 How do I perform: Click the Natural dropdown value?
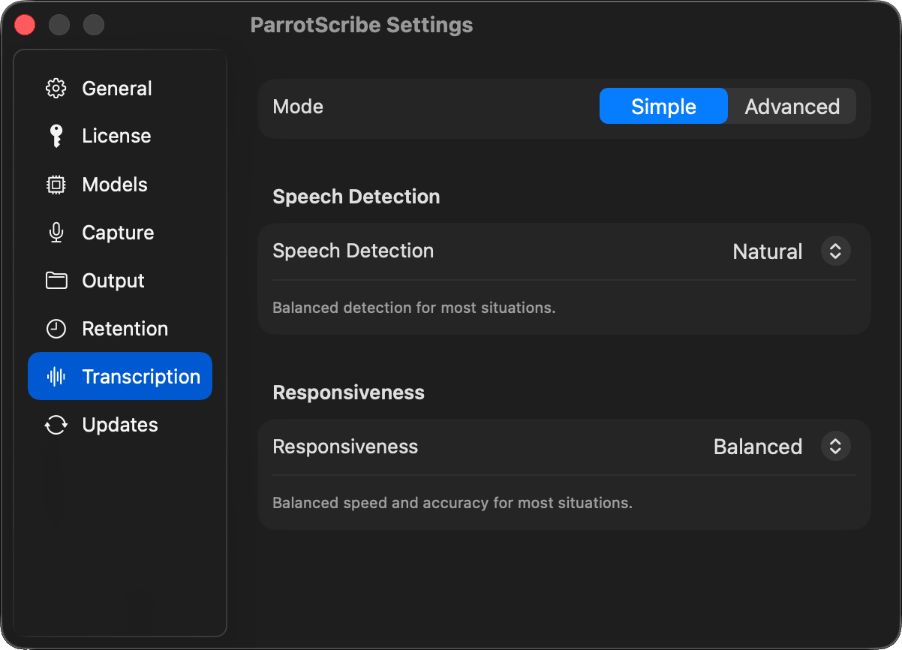767,251
